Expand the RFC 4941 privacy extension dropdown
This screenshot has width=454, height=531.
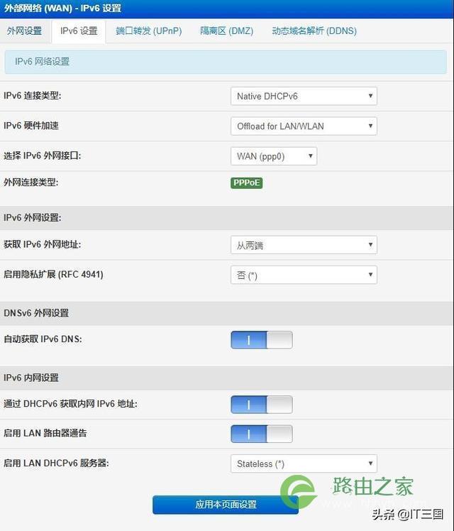304,275
